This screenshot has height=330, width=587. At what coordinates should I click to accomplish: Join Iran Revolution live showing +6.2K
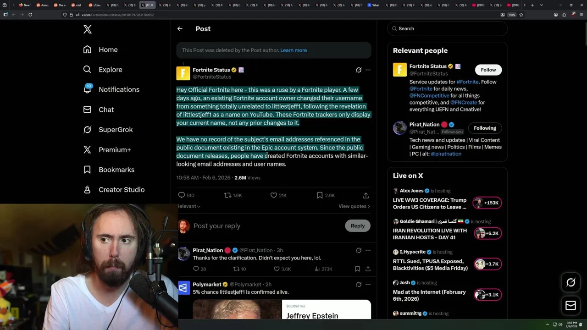coord(487,234)
